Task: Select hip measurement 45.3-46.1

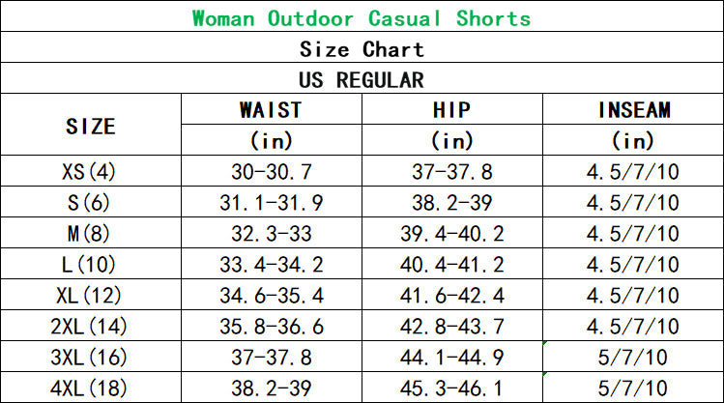Action: tap(451, 388)
